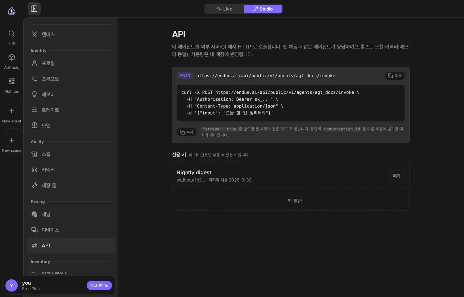This screenshot has width=464, height=297.
Task: Switch to the Studio tab
Action: (263, 9)
